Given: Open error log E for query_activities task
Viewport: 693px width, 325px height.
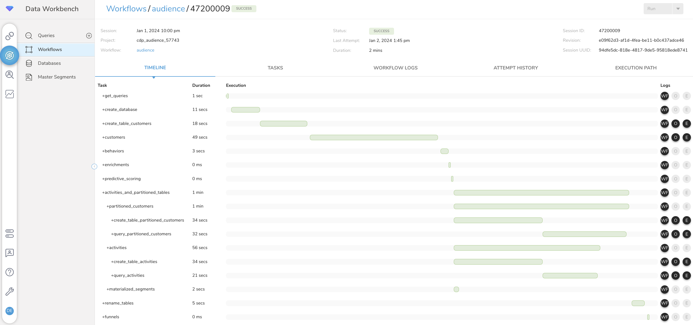Looking at the screenshot, I should [x=686, y=275].
